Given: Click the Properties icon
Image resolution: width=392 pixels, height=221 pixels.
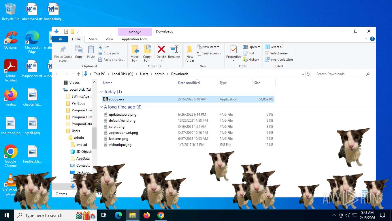Looking at the screenshot, I should pos(234,49).
